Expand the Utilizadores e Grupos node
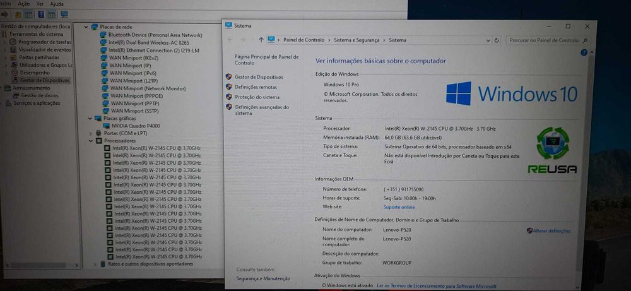The width and height of the screenshot is (631, 291). (5, 65)
